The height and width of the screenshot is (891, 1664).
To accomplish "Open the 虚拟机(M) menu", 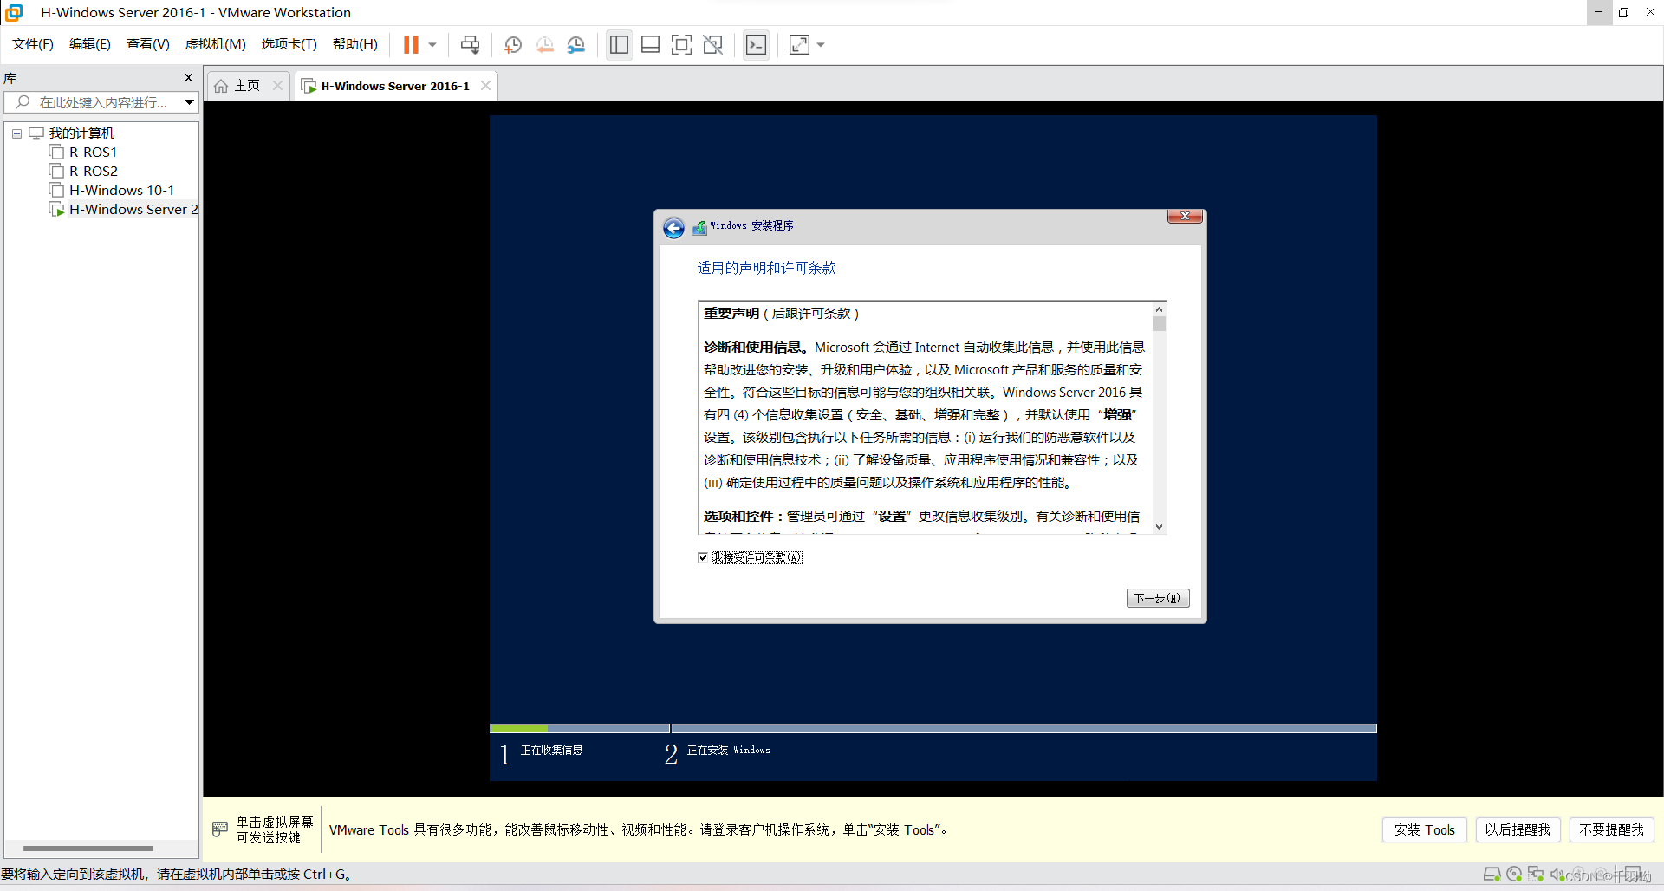I will (x=215, y=44).
